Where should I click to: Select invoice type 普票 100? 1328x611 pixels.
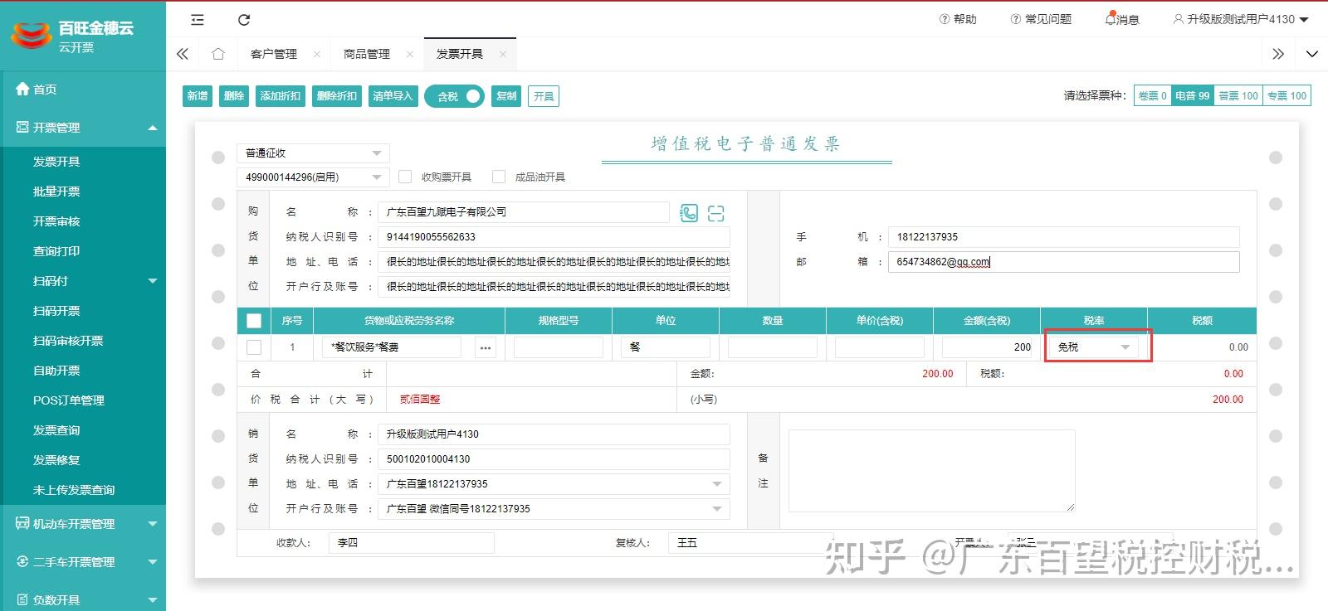pos(1238,96)
